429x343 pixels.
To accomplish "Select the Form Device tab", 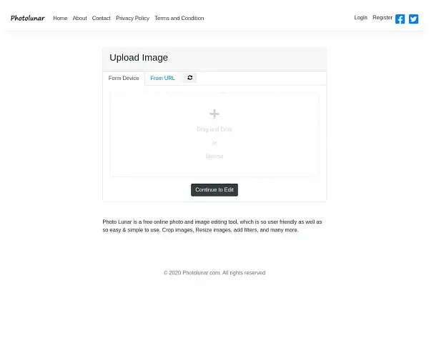I will click(124, 78).
